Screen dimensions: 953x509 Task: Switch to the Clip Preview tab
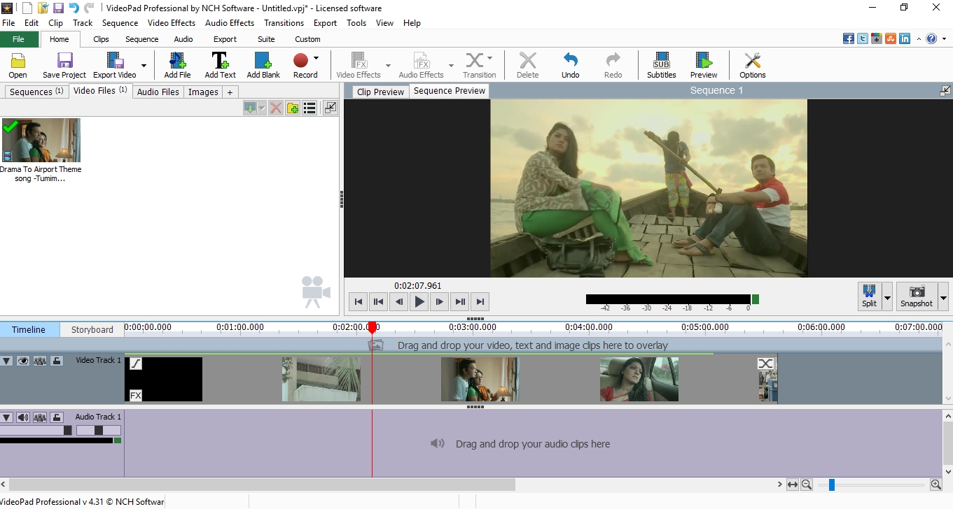click(380, 92)
